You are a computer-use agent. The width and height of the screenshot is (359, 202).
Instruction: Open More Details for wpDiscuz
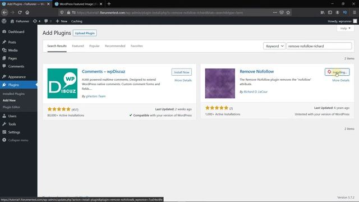tap(183, 80)
